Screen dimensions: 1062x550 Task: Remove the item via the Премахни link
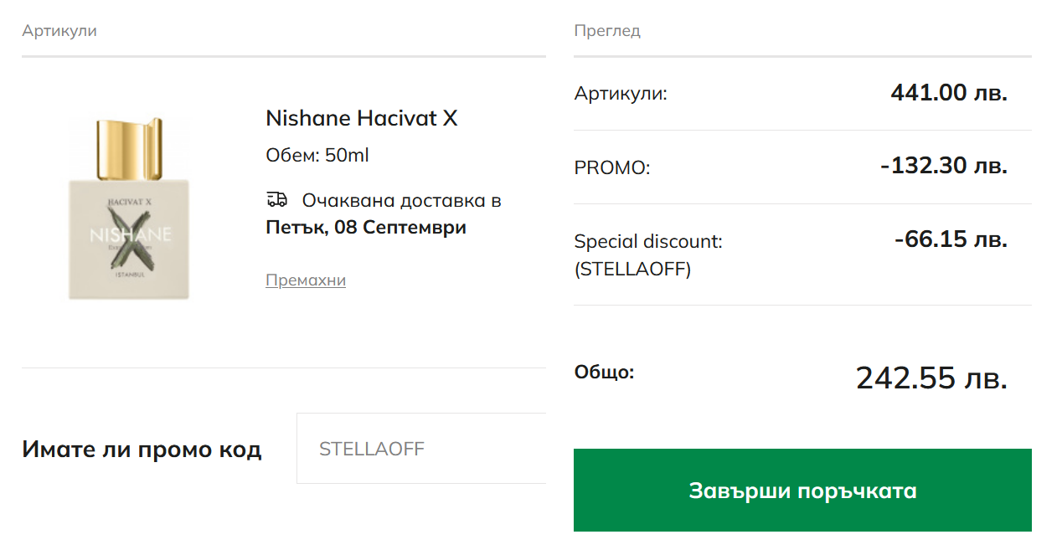[x=306, y=280]
